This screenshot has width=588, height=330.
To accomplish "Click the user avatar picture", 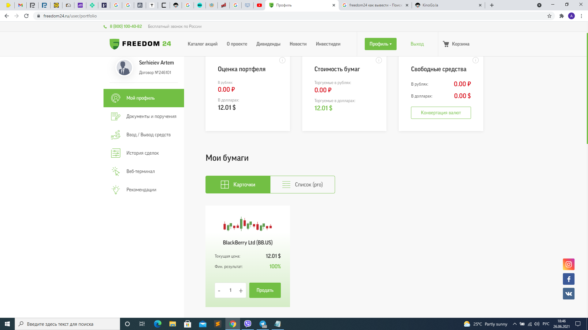I will [124, 67].
